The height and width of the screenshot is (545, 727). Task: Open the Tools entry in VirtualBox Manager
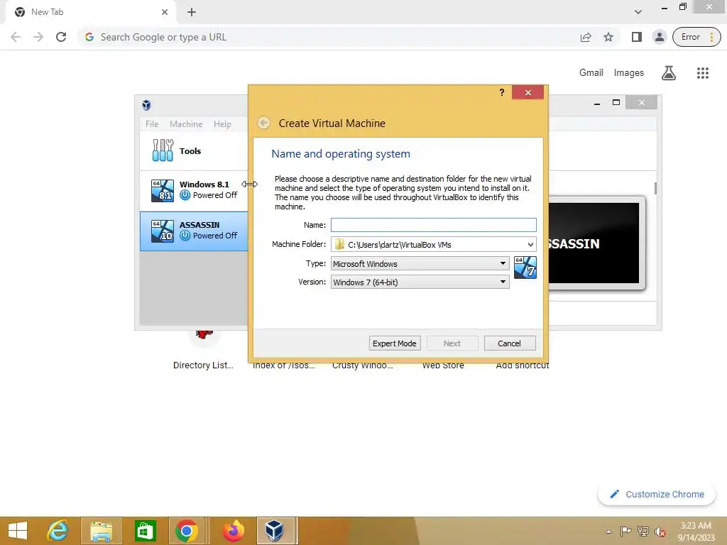194,150
